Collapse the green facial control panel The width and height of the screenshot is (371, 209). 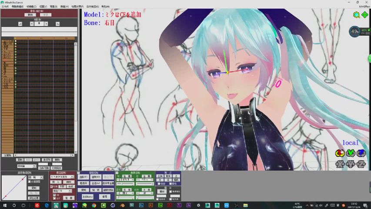click(117, 173)
